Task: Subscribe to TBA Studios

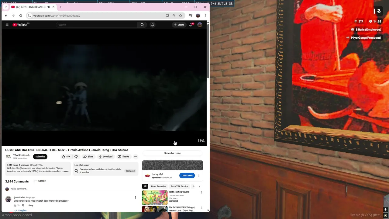Action: [x=40, y=157]
